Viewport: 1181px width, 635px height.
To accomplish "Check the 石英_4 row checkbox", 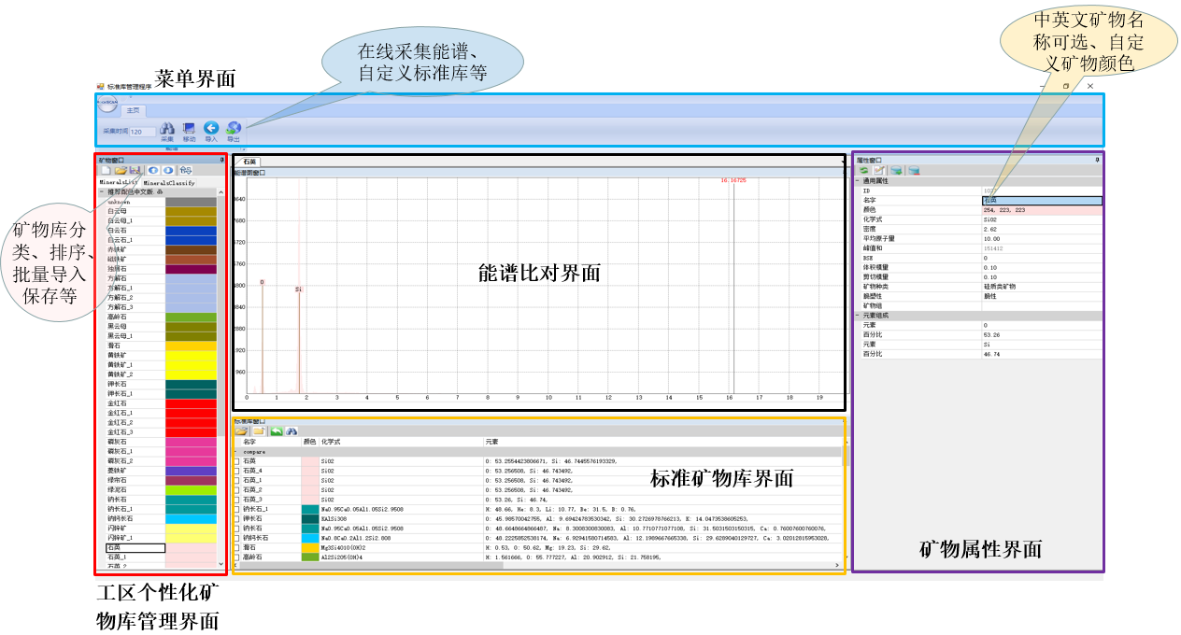I will [237, 471].
